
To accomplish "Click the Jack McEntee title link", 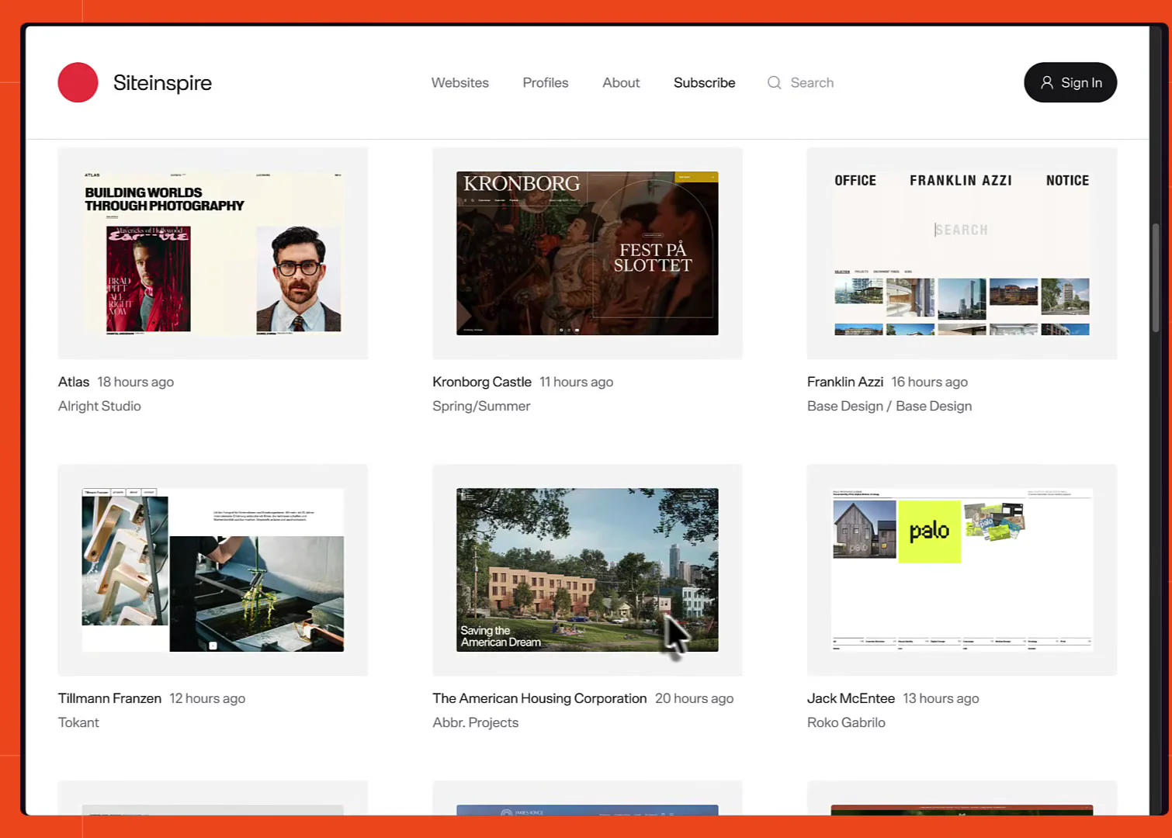I will (x=851, y=698).
